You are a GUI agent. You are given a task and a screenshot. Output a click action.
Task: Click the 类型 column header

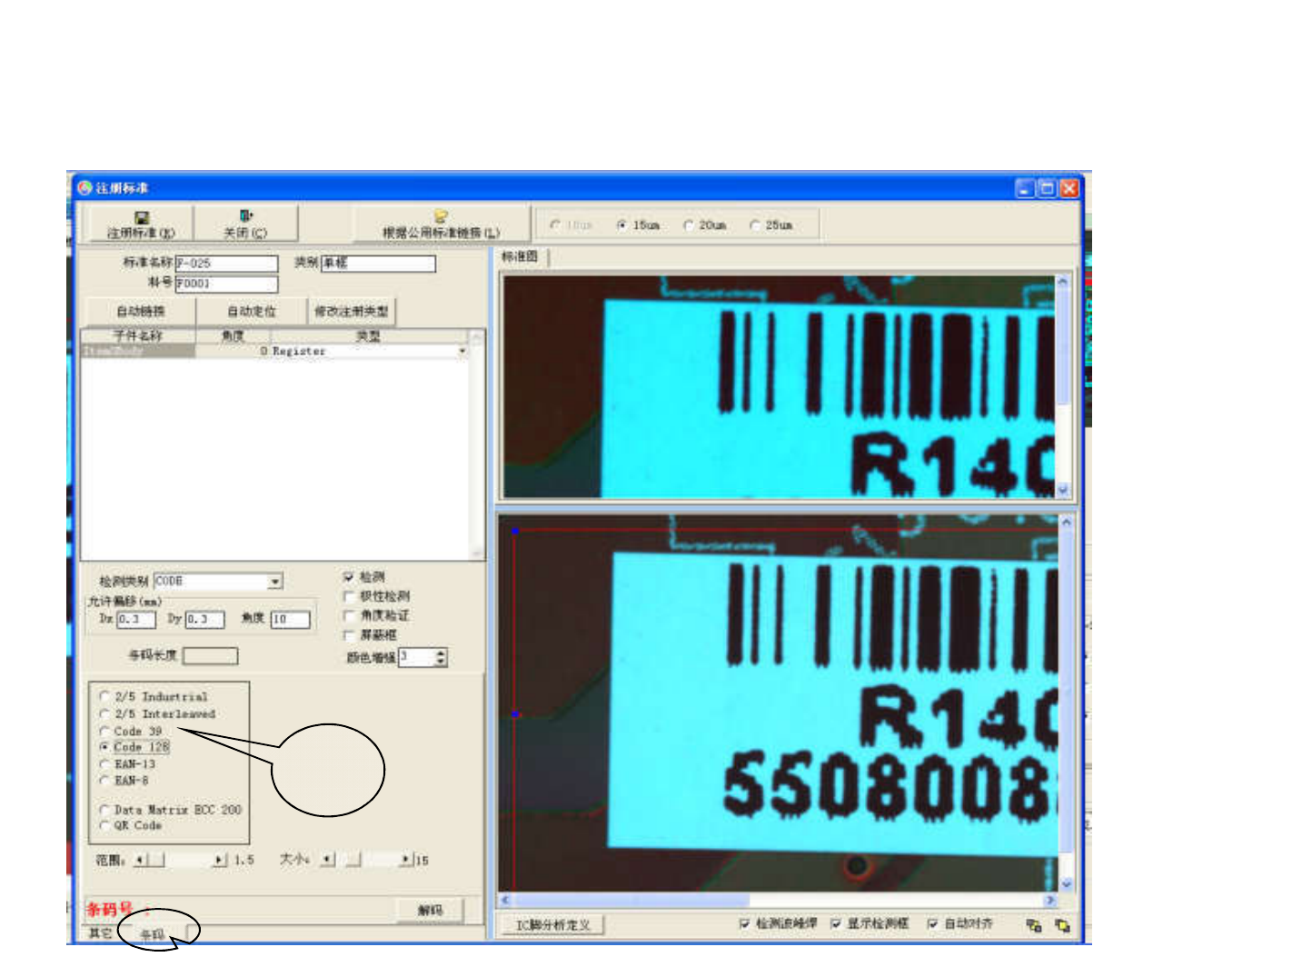(368, 336)
